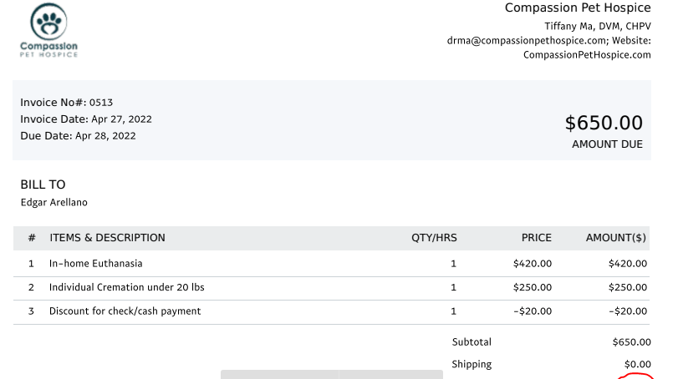Click the ITEMS & DESCRIPTION column header
The width and height of the screenshot is (673, 379).
(107, 238)
